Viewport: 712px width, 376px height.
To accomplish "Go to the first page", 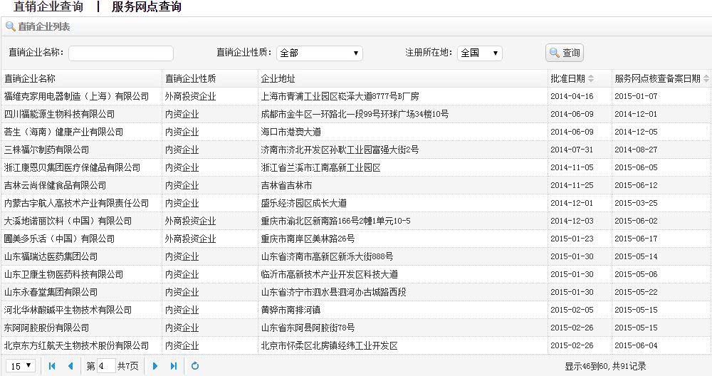I will (x=52, y=366).
